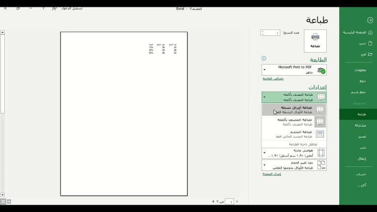The height and width of the screenshot is (212, 377).
Task: Open the Page Setup (إعداد الصفحة) link
Action: tap(271, 174)
